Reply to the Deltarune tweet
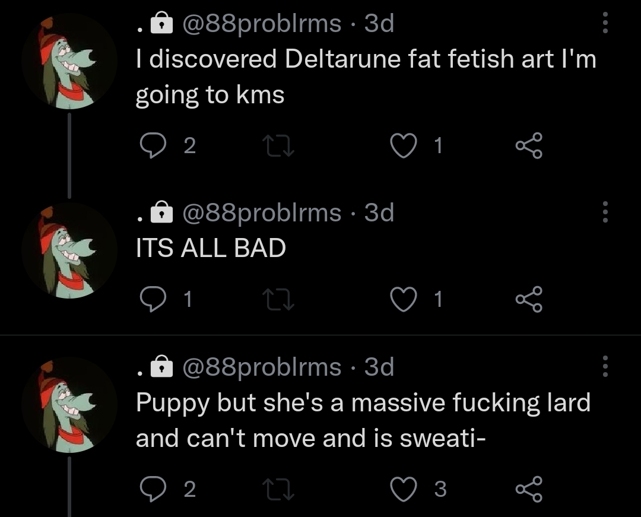Viewport: 641px width, 517px height. tap(153, 145)
